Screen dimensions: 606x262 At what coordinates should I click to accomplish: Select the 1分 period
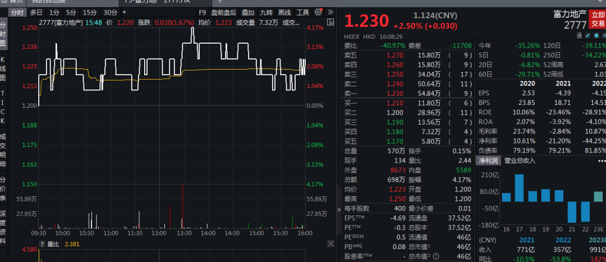[54, 12]
